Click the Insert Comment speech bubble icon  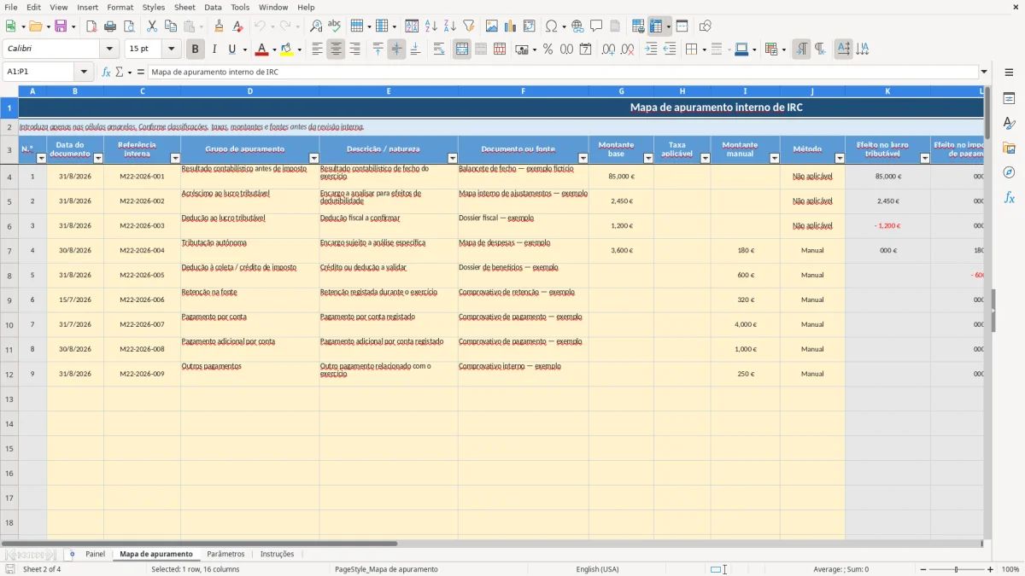[x=596, y=26]
